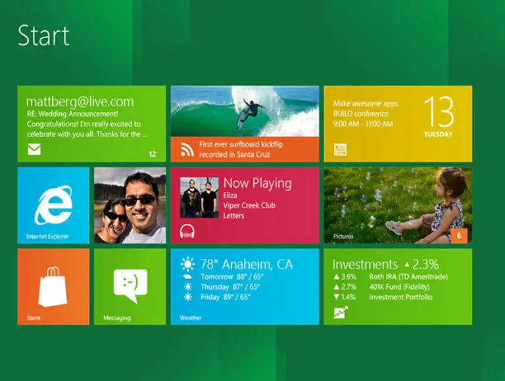The height and width of the screenshot is (381, 505).
Task: Open Internet Explorer logo icon
Action: click(x=53, y=205)
